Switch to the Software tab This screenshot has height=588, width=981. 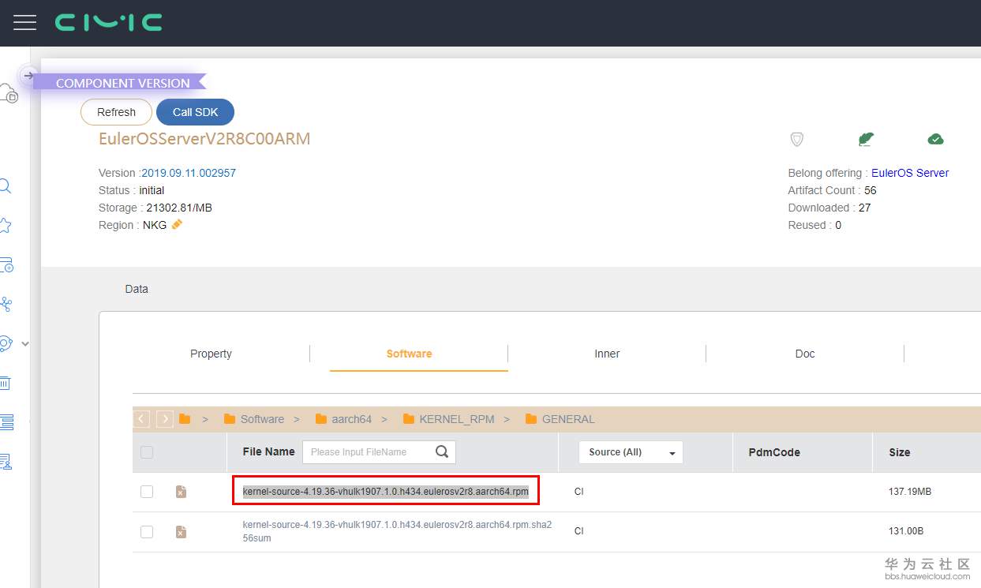409,354
